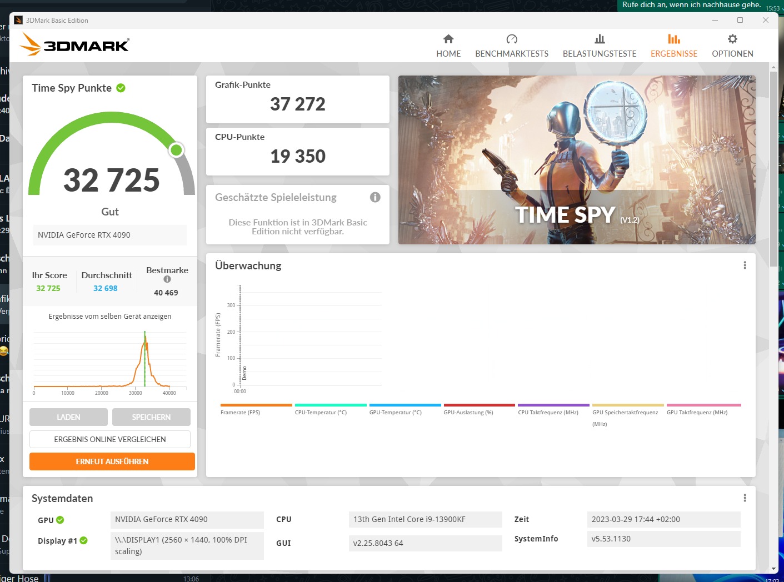Click Durchschnitt value 32 698
The width and height of the screenshot is (784, 582).
coord(106,288)
